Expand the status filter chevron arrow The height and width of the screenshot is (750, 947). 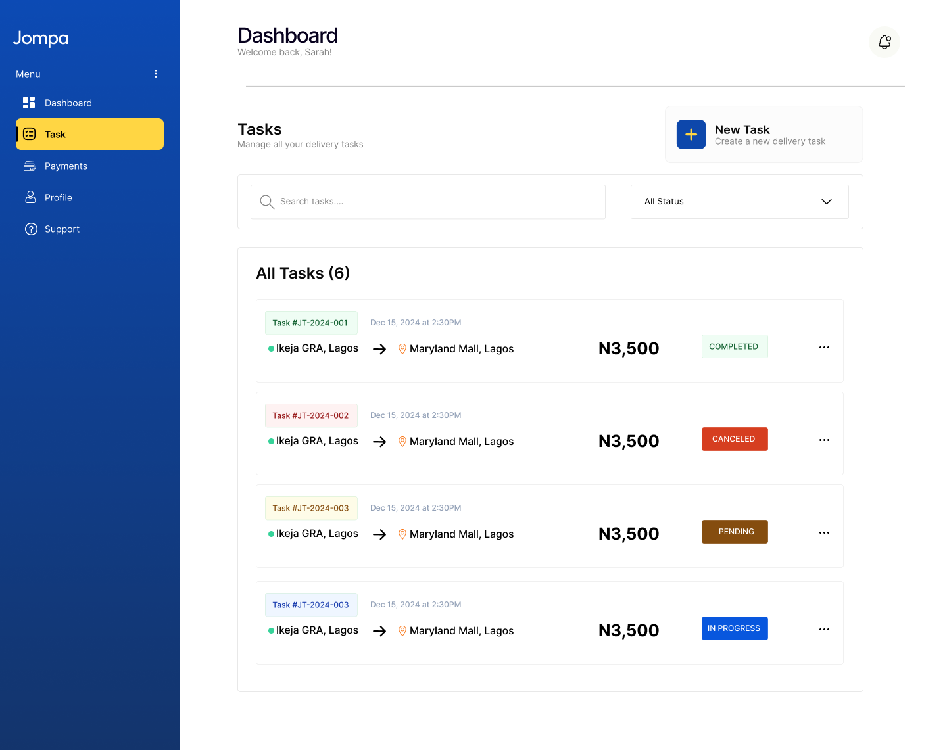[x=827, y=202]
